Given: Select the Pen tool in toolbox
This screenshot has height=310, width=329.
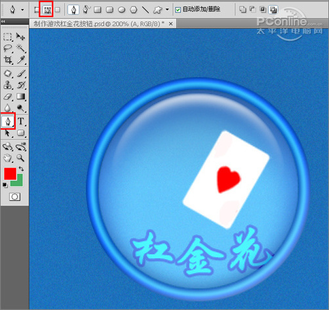Looking at the screenshot, I should click(8, 121).
